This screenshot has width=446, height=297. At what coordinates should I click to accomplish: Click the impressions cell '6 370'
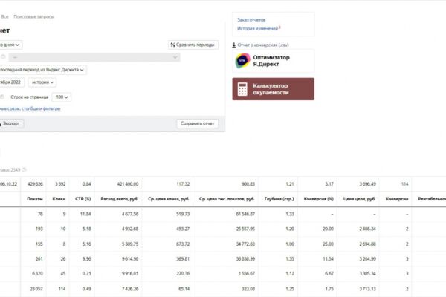[37, 273]
